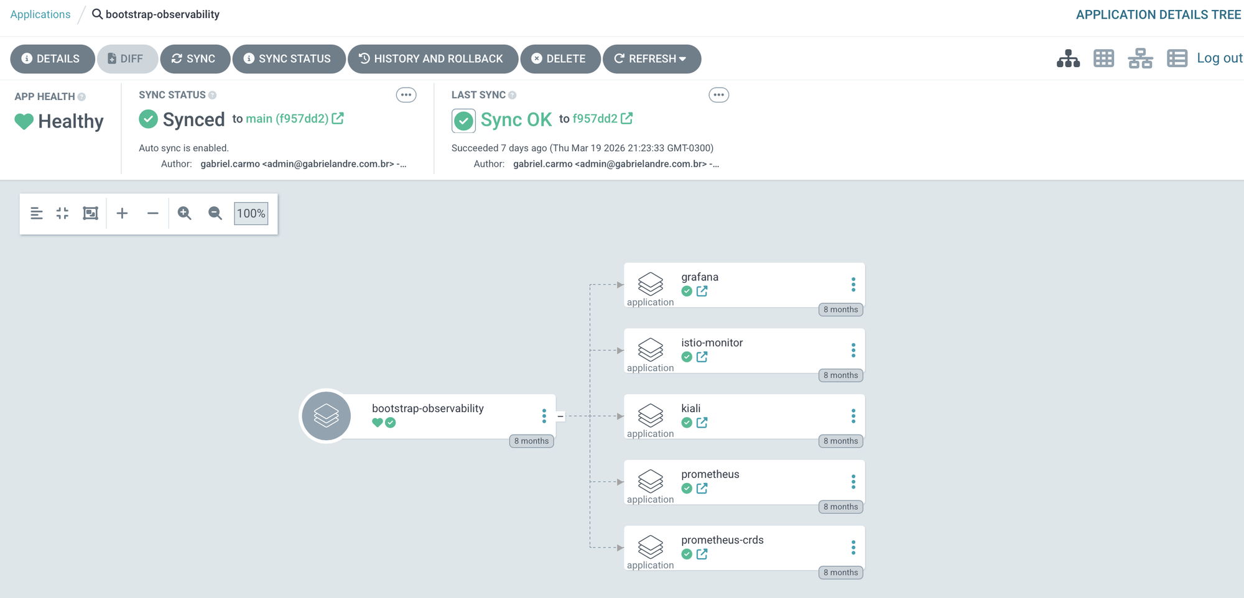Click the zoom out magnifier icon
The width and height of the screenshot is (1244, 598).
point(215,213)
